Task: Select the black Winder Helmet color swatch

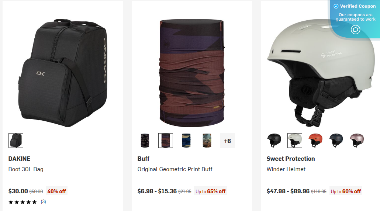Action: [274, 141]
